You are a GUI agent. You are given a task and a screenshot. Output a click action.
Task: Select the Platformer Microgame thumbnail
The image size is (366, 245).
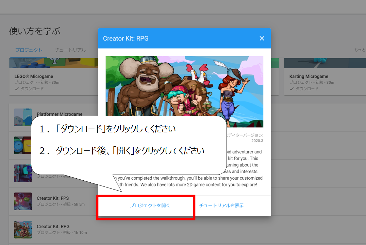click(23, 117)
